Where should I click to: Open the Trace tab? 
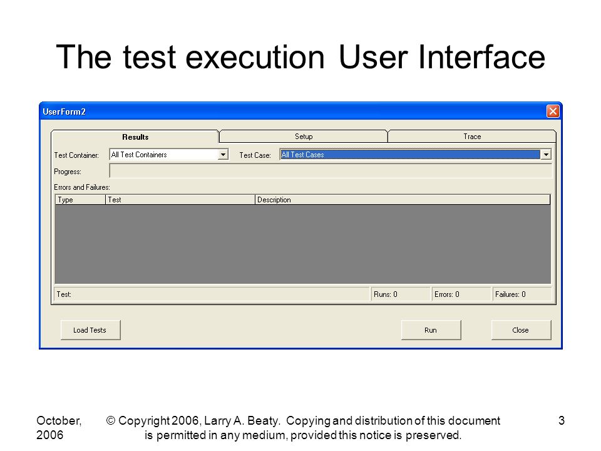472,136
